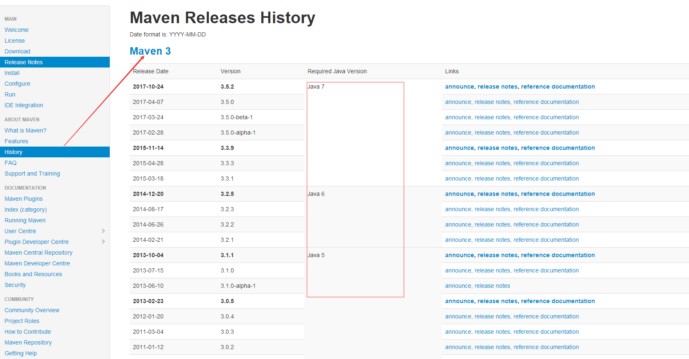Screen dimensions: 689x359
Task: Open Maven Plugins documentation link
Action: [x=24, y=199]
